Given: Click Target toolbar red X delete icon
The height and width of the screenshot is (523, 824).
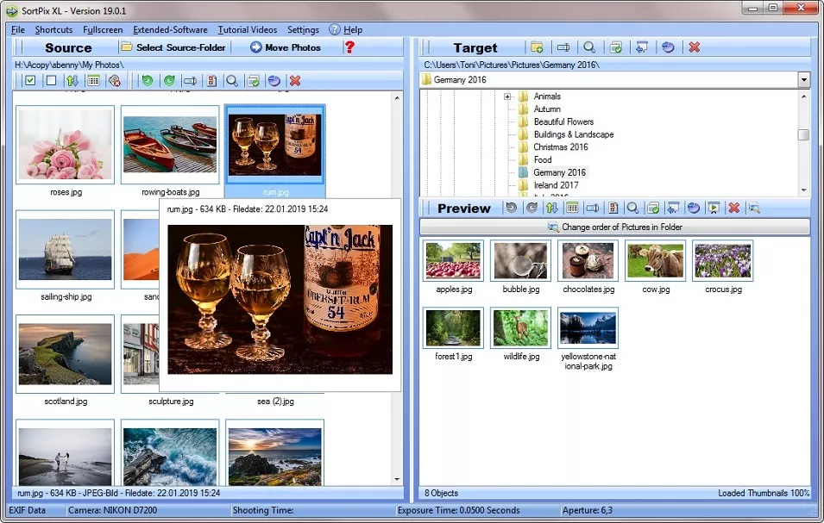Looking at the screenshot, I should click(695, 47).
